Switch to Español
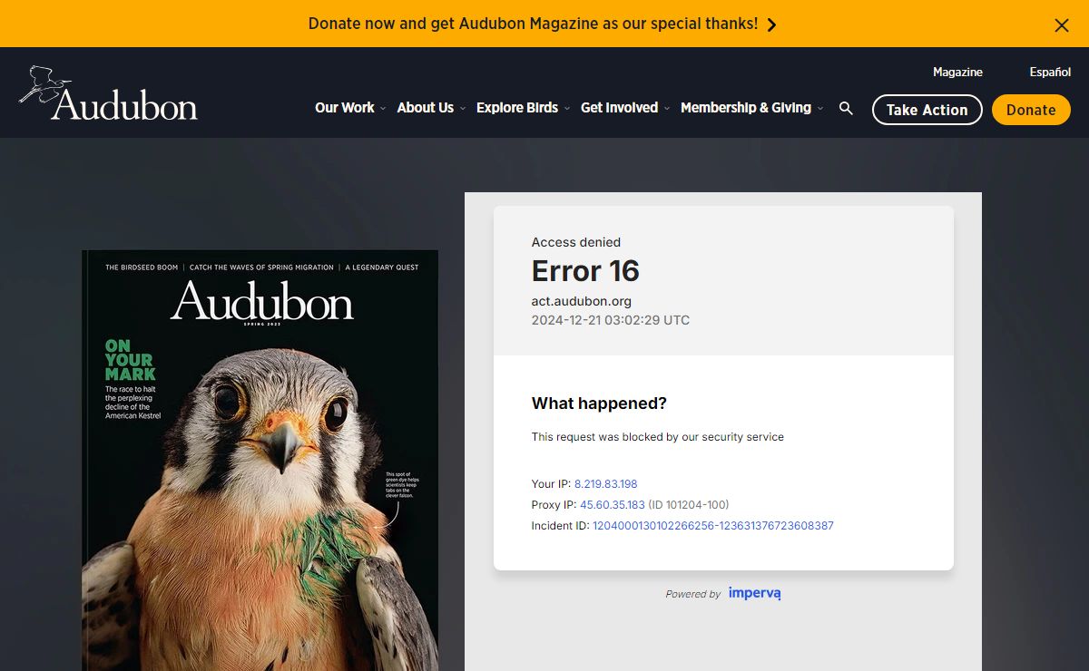Viewport: 1089px width, 671px height. pos(1050,72)
